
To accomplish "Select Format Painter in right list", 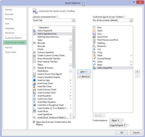I will 112,59.
